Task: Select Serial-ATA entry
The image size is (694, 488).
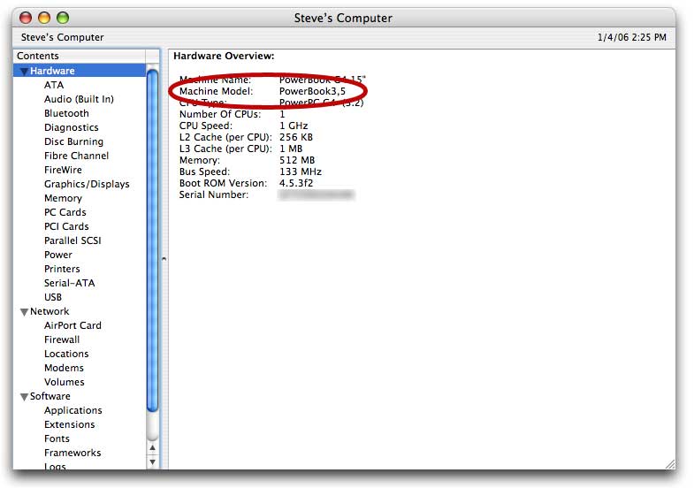Action: (70, 283)
